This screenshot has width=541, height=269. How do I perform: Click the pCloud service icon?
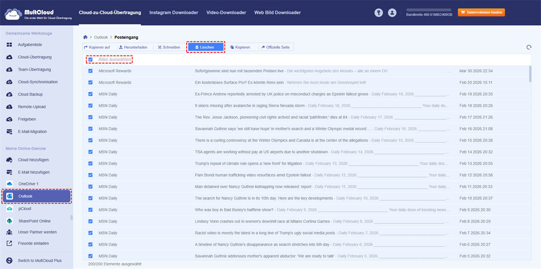coord(9,209)
